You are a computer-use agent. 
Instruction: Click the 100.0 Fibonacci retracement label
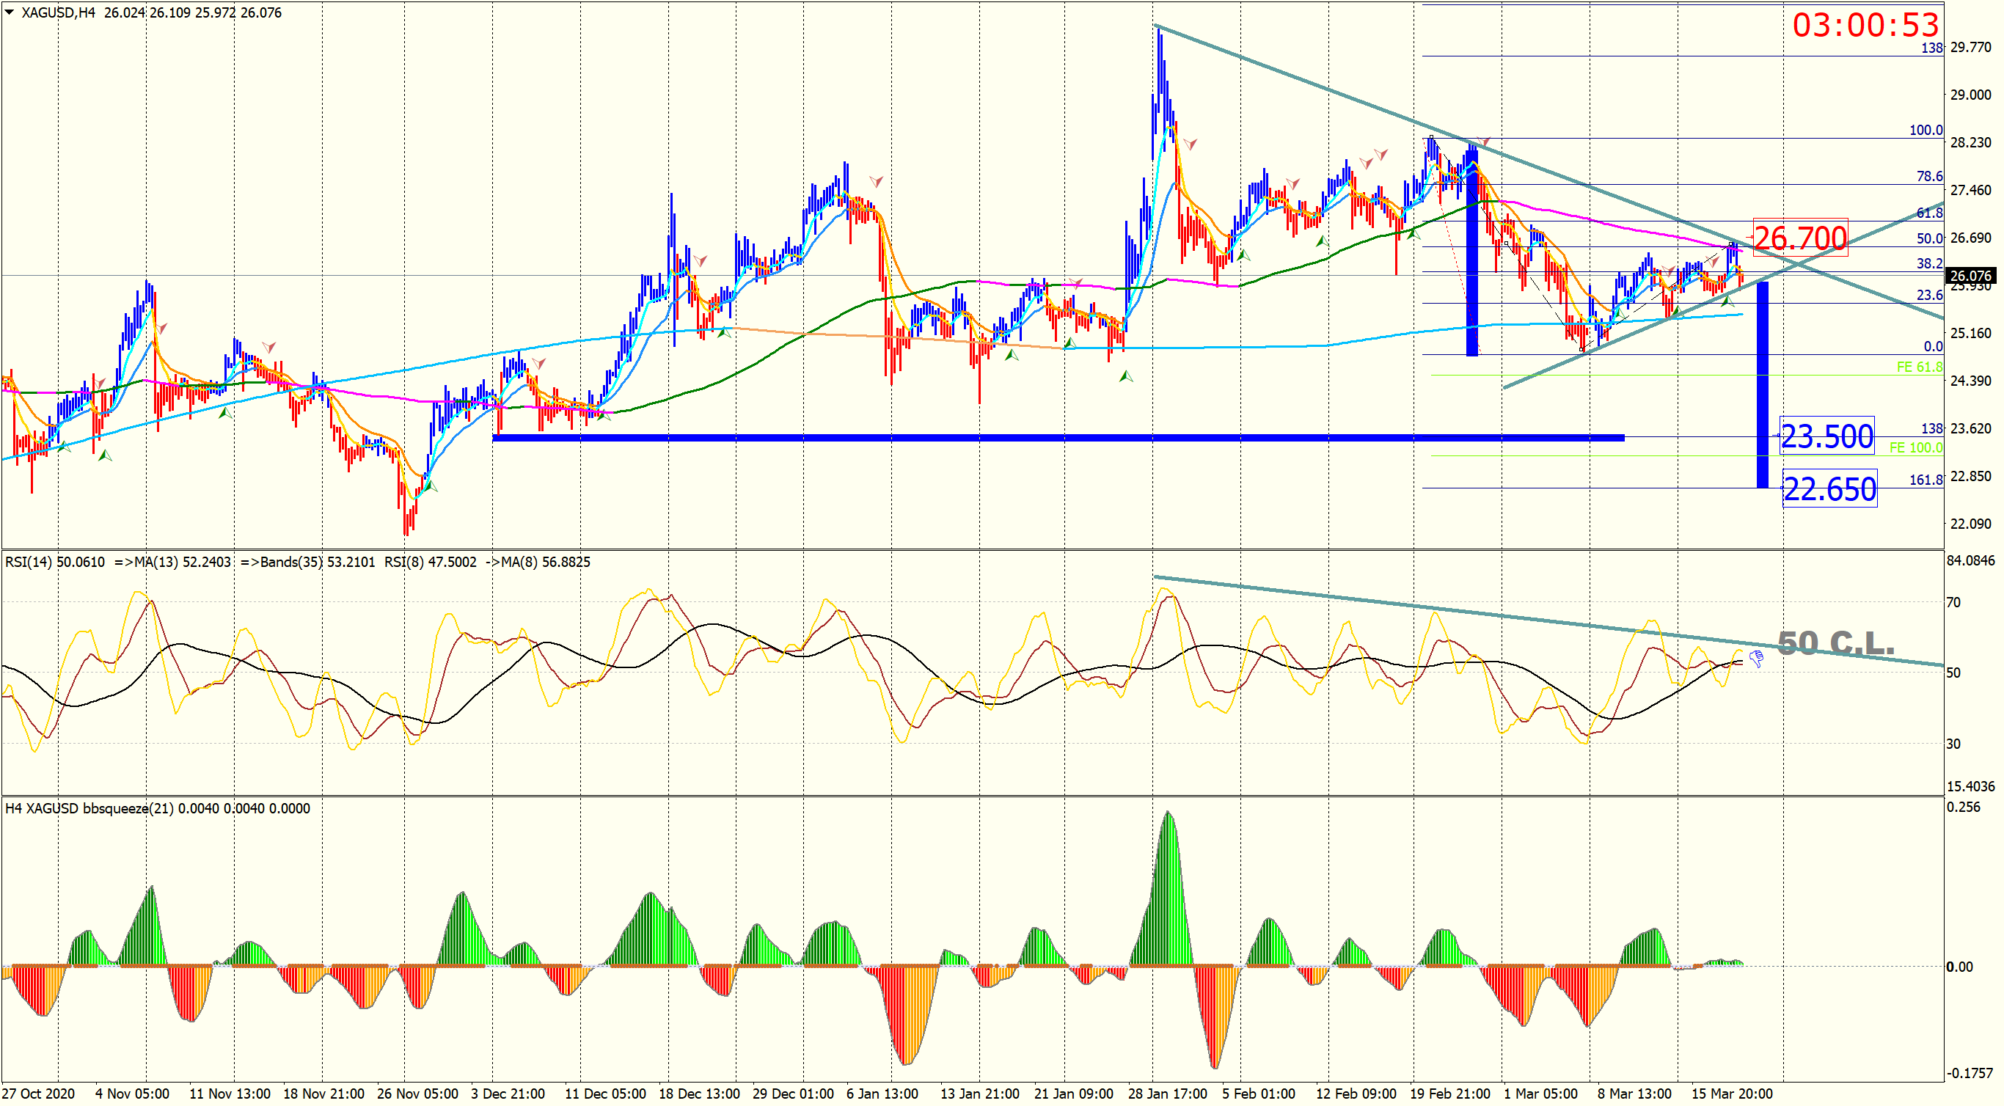[x=1926, y=131]
